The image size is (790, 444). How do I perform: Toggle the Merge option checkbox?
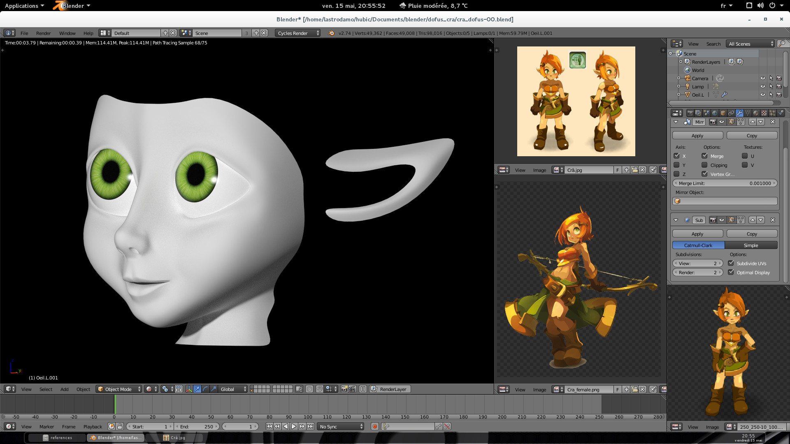pyautogui.click(x=704, y=156)
